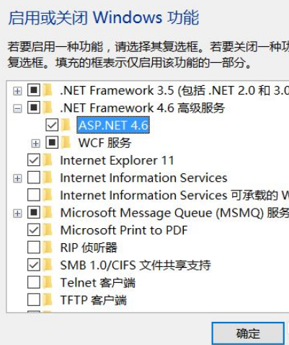Check the Internet Information Services checkbox
This screenshot has width=289, height=345.
(34, 178)
